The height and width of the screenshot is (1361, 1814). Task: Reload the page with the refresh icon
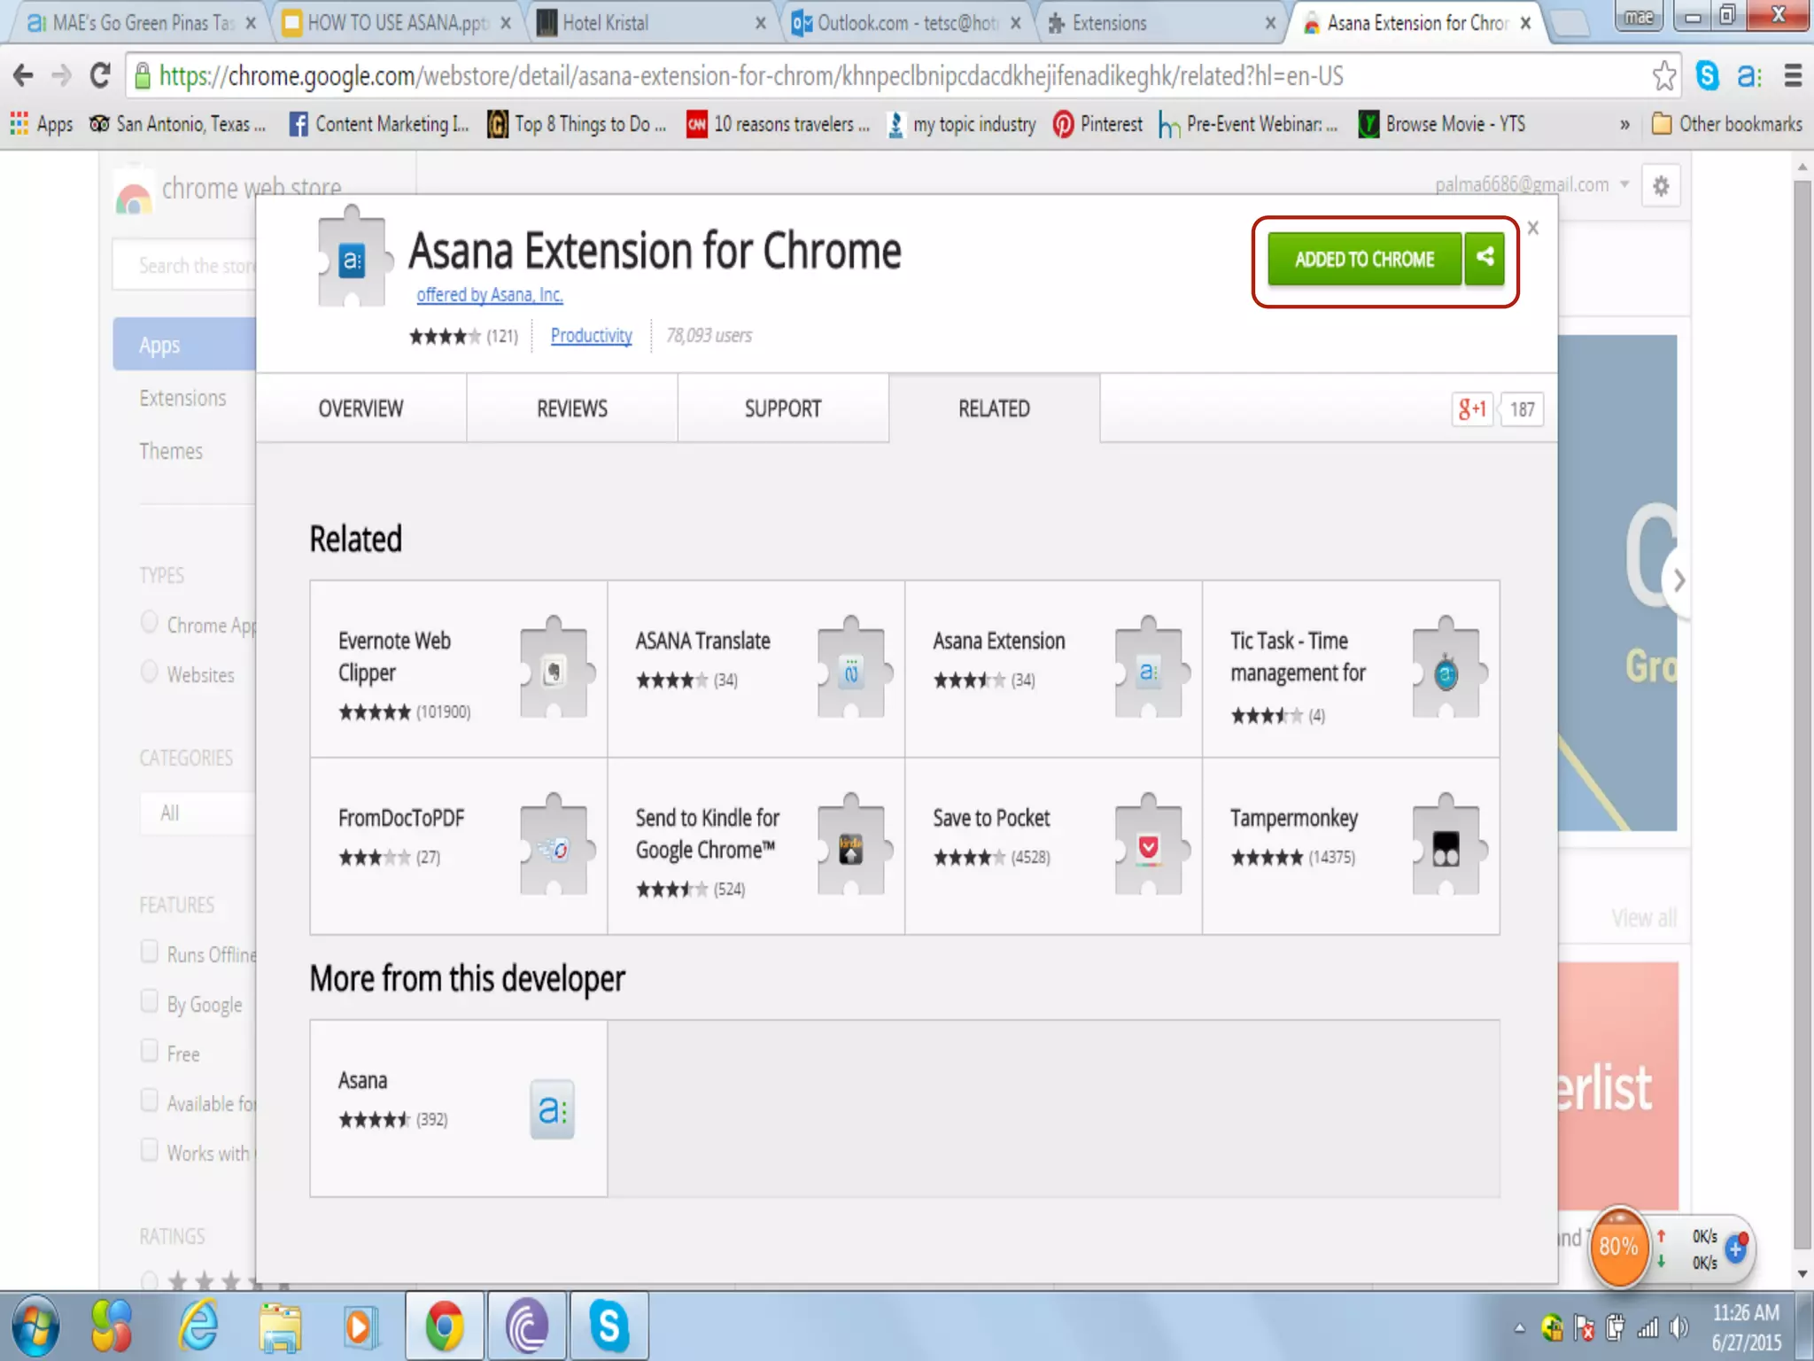pos(100,76)
